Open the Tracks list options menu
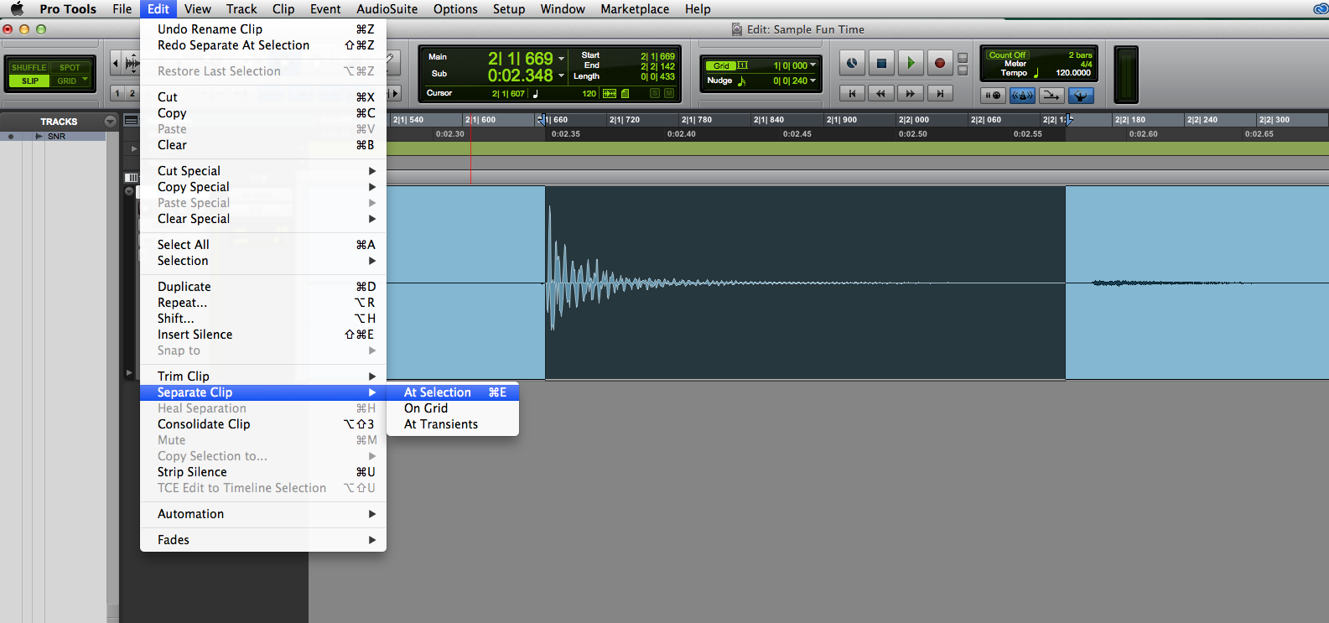Screen dimensions: 1329x623 point(110,122)
